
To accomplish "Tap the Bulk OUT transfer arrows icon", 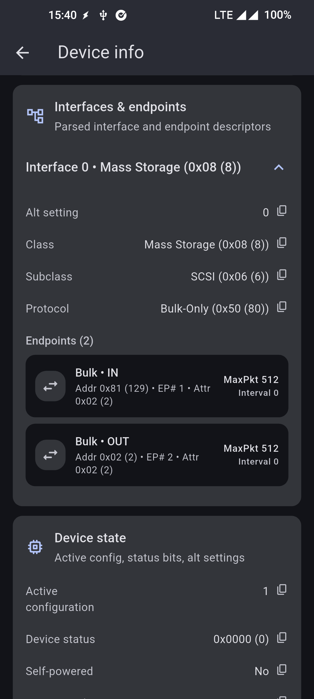I will pos(50,455).
